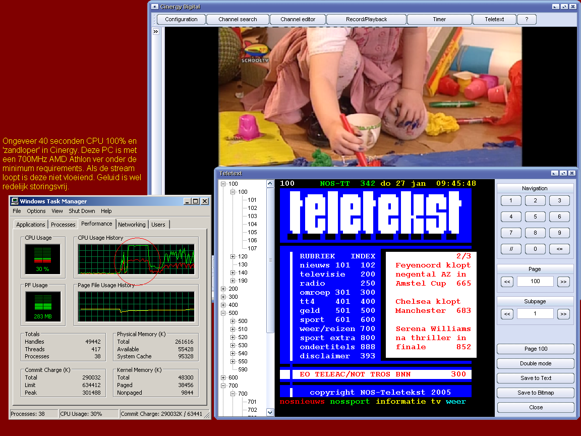Expand the 510 tree node
This screenshot has width=581, height=436.
[x=233, y=329]
